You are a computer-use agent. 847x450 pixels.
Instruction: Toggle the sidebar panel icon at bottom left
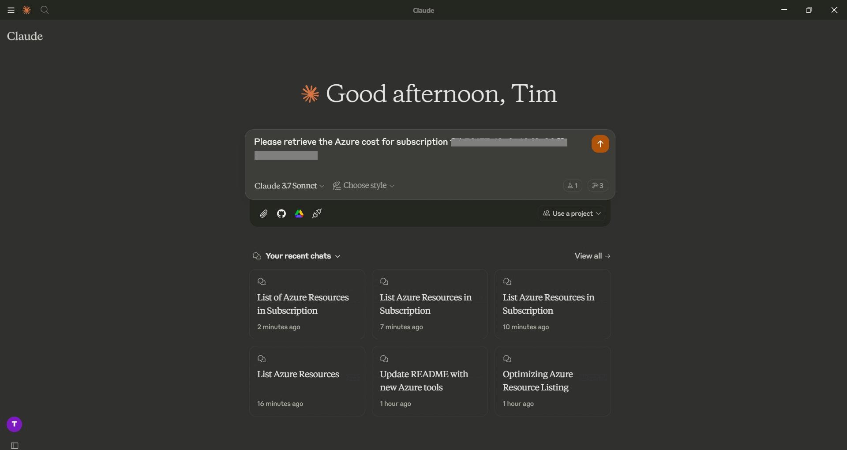pyautogui.click(x=15, y=446)
